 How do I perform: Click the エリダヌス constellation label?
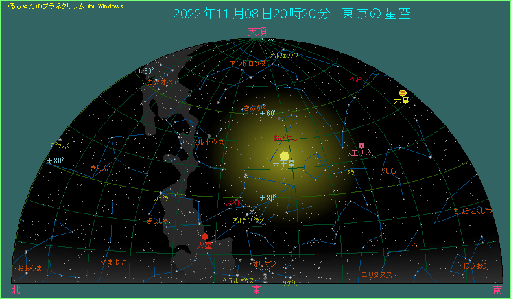[377, 274]
